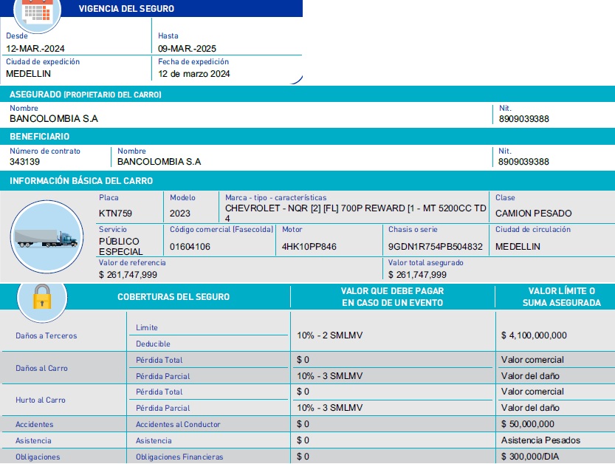Click the yellow padlock coverage icon
The height and width of the screenshot is (464, 615).
pyautogui.click(x=41, y=297)
